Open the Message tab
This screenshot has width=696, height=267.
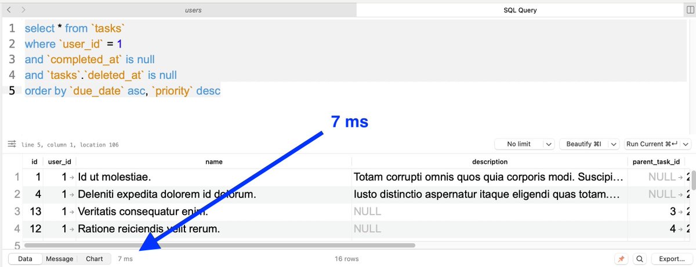tap(60, 259)
